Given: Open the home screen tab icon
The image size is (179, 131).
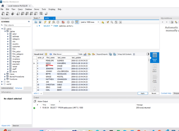Looking at the screenshot, I should tap(3, 6).
